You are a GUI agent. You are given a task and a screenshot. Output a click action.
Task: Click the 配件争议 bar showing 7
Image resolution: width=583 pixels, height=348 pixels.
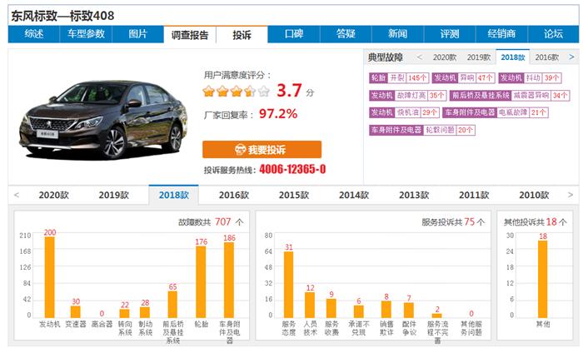point(409,310)
